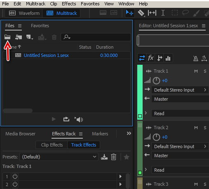
Task: Select the Razor tool
Action: click(141, 13)
